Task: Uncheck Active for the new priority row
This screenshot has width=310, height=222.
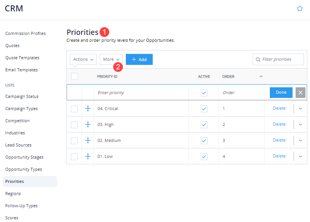Action: click(204, 93)
